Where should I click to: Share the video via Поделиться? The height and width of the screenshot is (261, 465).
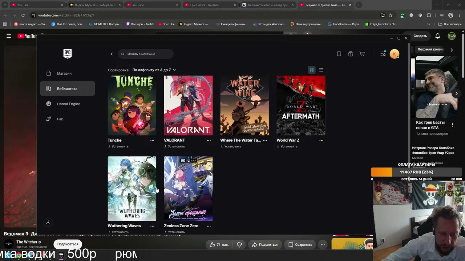(265, 245)
